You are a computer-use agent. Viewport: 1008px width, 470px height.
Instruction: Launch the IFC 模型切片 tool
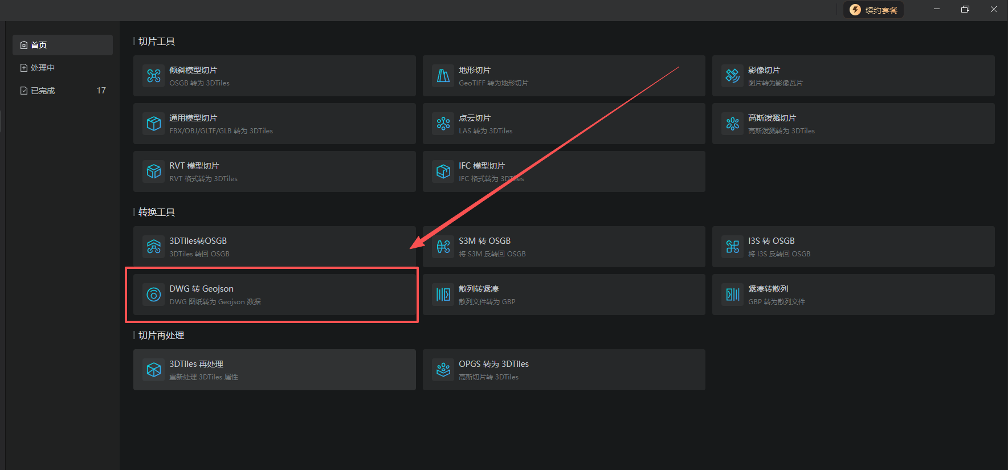(564, 171)
